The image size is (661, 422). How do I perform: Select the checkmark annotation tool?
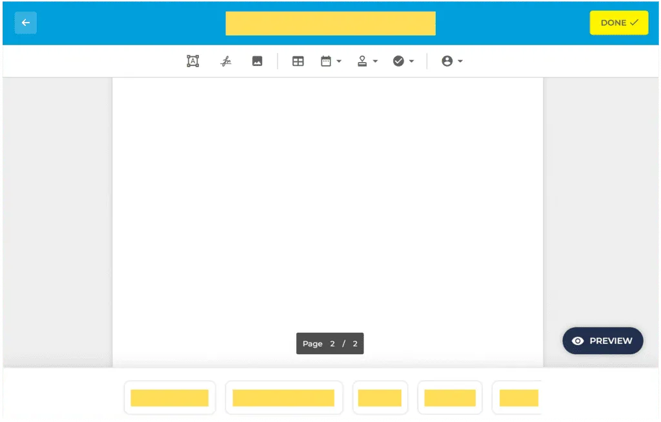tap(400, 61)
